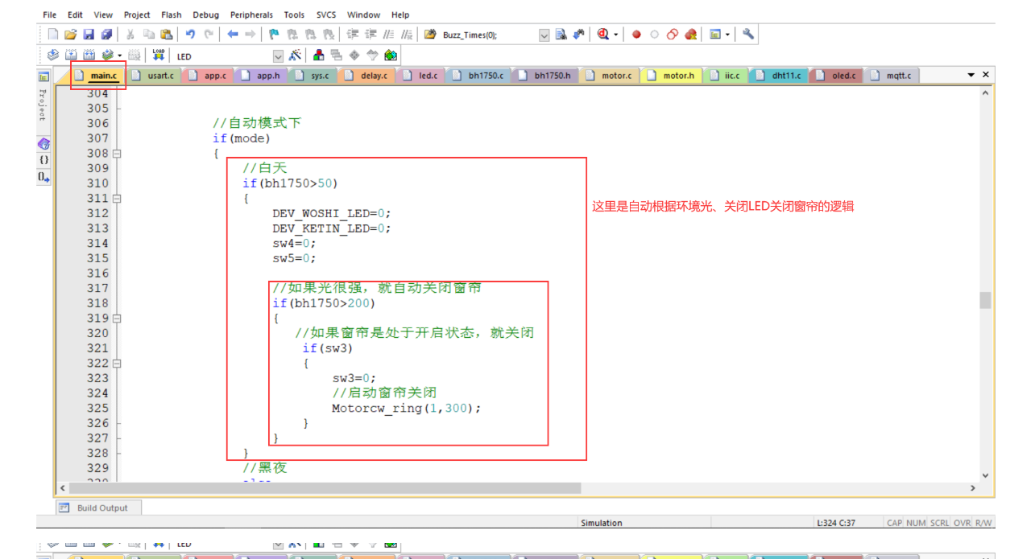This screenshot has height=559, width=1035.
Task: Kill all breakpoints icon
Action: (690, 35)
